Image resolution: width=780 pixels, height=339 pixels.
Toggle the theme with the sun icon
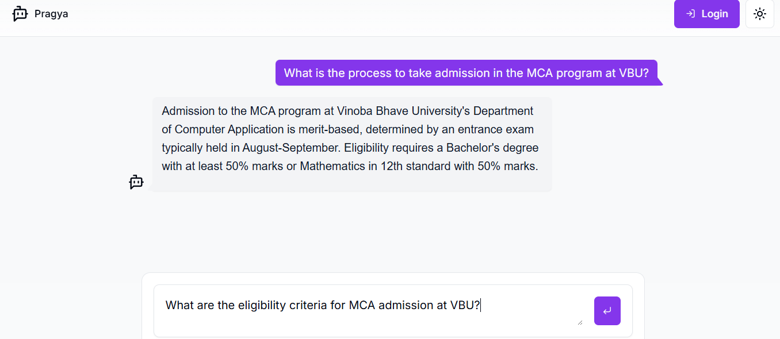point(760,14)
